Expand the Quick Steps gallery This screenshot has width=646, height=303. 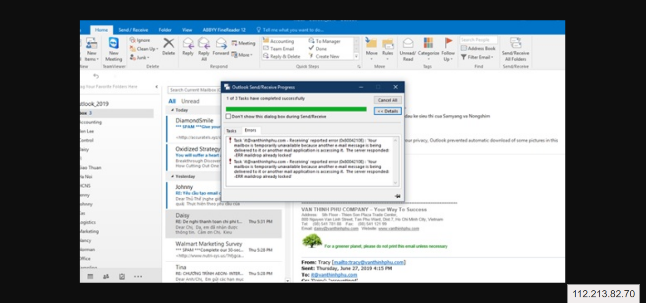point(356,56)
